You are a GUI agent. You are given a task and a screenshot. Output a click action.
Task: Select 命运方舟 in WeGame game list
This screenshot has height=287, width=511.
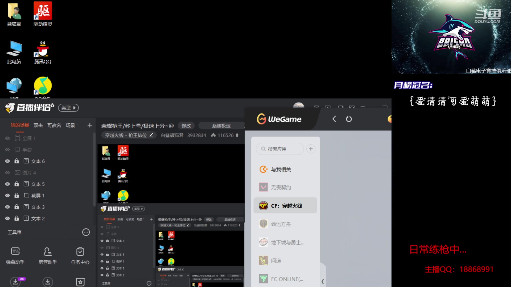285,224
